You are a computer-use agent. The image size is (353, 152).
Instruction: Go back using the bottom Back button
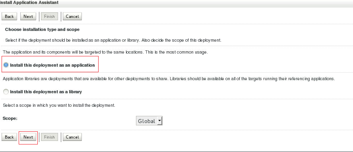click(9, 137)
